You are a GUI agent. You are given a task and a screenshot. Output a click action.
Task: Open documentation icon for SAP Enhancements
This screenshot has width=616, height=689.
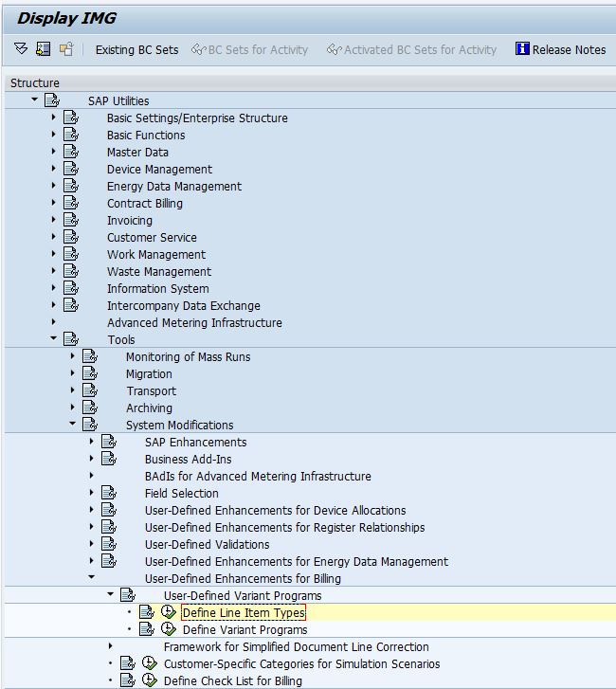(x=109, y=442)
